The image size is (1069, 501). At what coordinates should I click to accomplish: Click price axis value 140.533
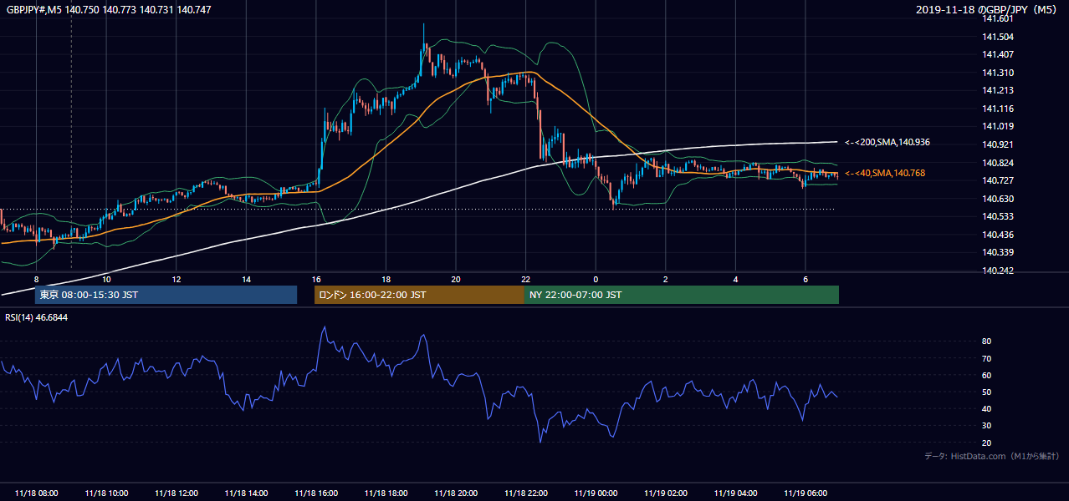coord(998,216)
